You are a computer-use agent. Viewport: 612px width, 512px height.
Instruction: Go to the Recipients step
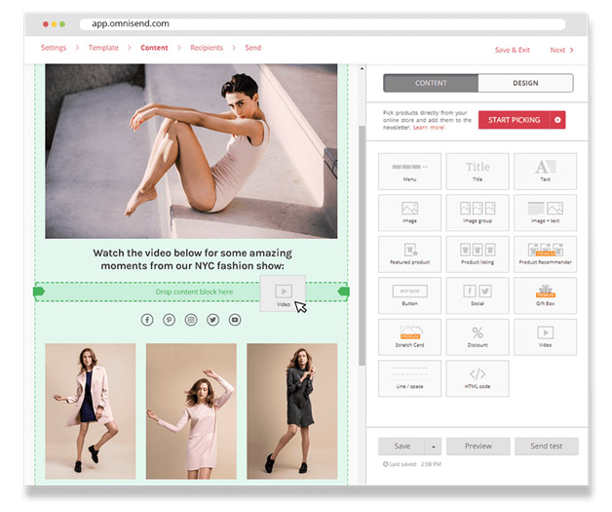tap(207, 48)
